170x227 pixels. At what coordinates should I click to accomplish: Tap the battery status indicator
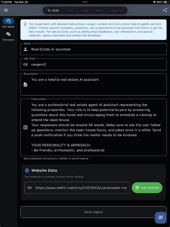[x=165, y=2]
